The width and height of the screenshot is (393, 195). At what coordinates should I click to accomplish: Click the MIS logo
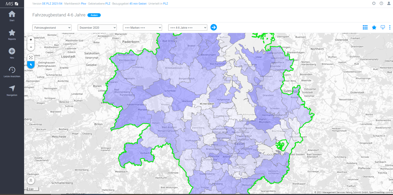(12, 4)
